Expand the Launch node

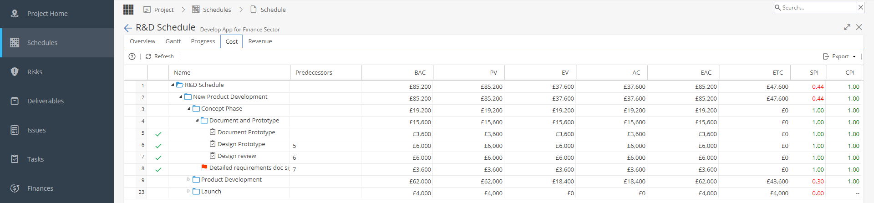pyautogui.click(x=189, y=191)
